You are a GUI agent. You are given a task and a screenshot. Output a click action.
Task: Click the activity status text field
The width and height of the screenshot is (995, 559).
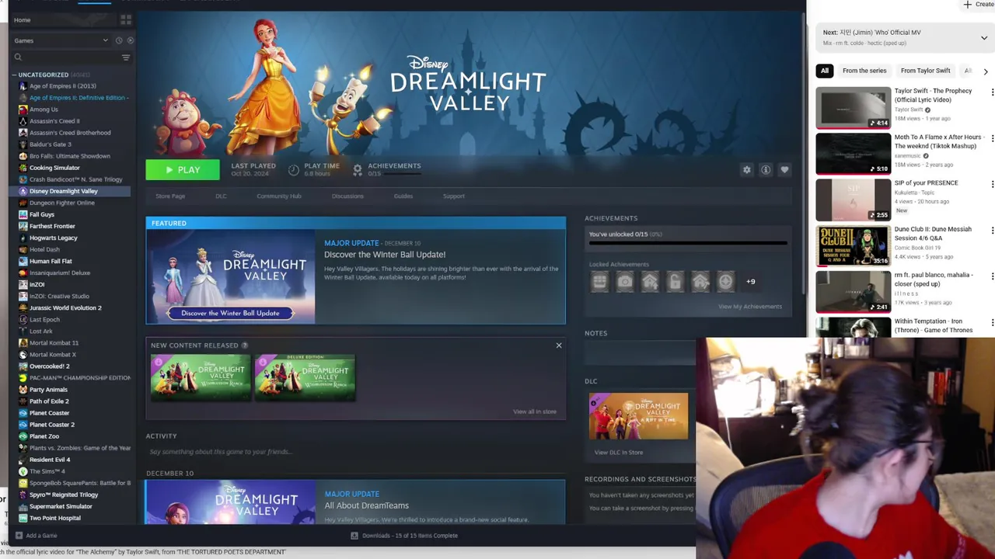pos(355,452)
